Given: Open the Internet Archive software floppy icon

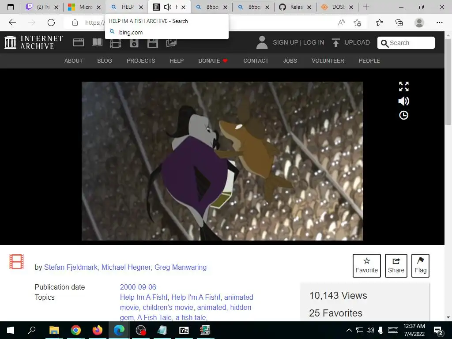Looking at the screenshot, I should [x=152, y=43].
